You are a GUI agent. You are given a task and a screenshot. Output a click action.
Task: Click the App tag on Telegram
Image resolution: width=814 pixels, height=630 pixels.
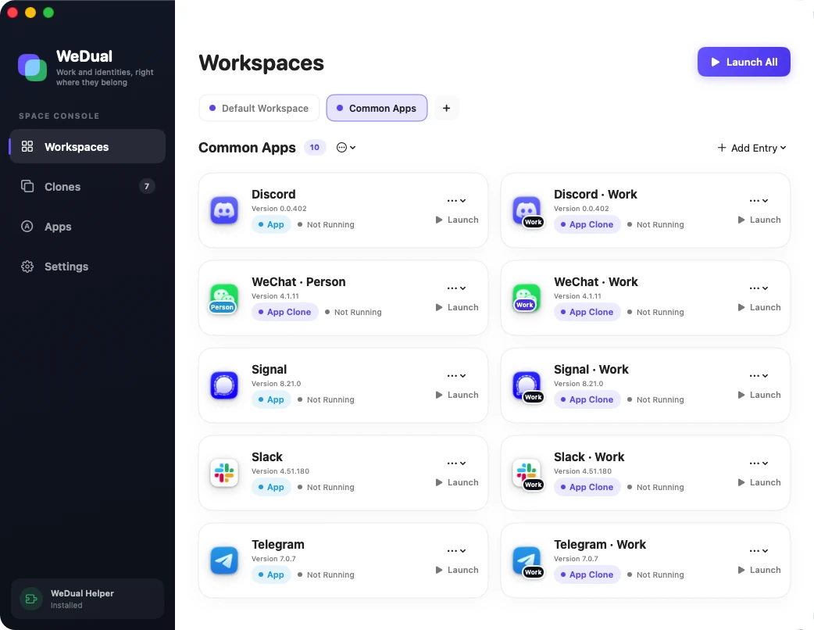pos(271,575)
